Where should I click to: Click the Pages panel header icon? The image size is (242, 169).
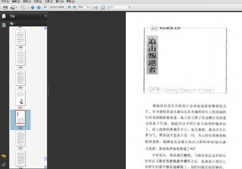coord(4,16)
